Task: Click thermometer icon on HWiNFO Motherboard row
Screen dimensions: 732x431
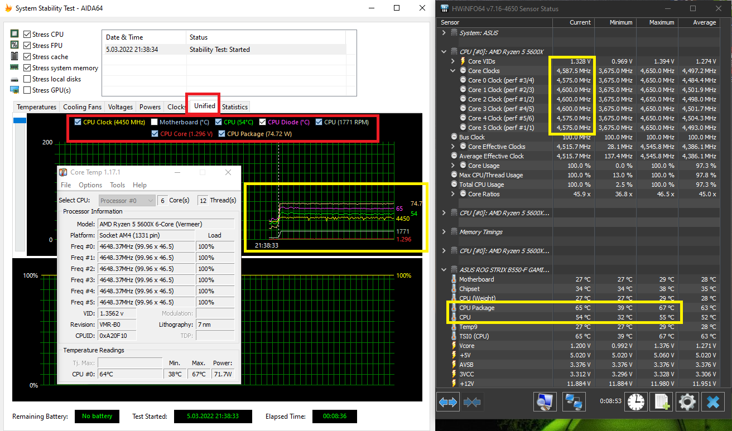Action: coord(454,279)
